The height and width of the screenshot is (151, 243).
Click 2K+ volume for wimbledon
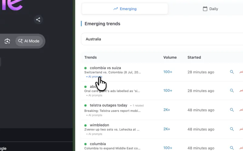(x=166, y=129)
